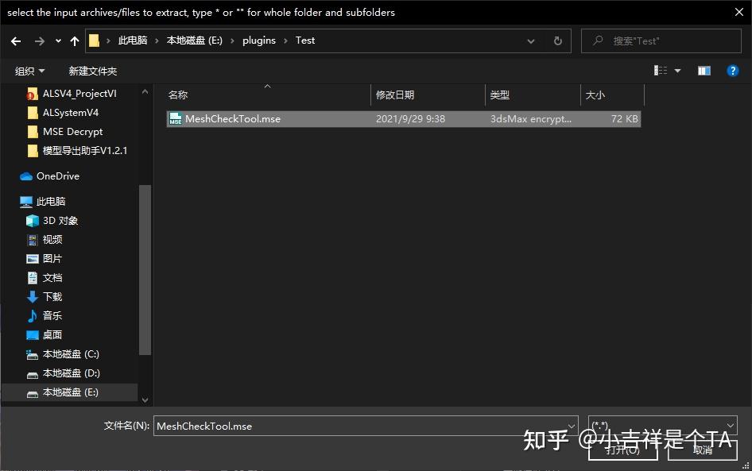Open the 音乐 music folder
Image resolution: width=752 pixels, height=471 pixels.
[49, 315]
